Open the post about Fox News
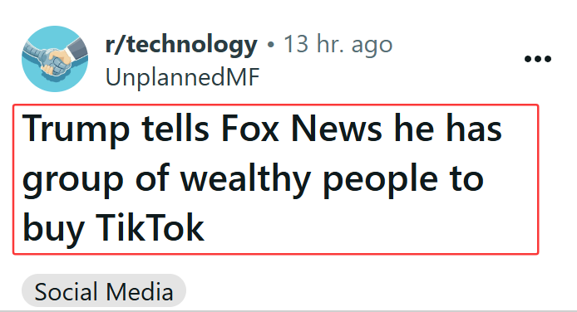The height and width of the screenshot is (312, 577). click(x=276, y=179)
